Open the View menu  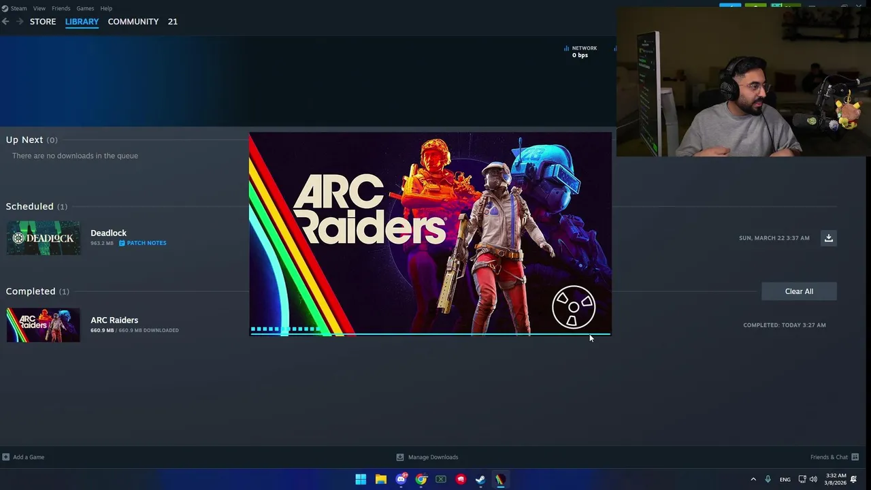pyautogui.click(x=39, y=8)
